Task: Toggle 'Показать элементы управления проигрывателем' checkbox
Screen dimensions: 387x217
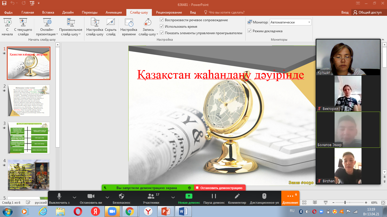Action: pos(162,33)
